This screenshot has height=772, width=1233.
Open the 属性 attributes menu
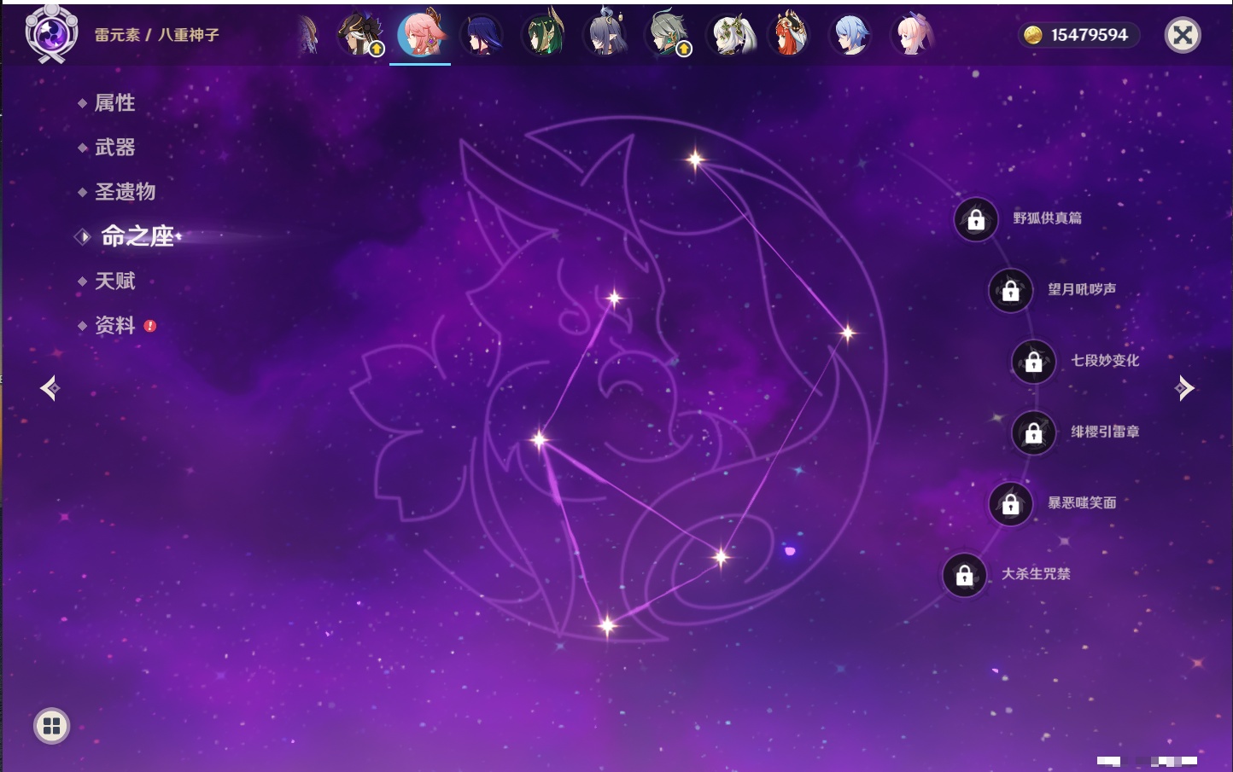[114, 103]
